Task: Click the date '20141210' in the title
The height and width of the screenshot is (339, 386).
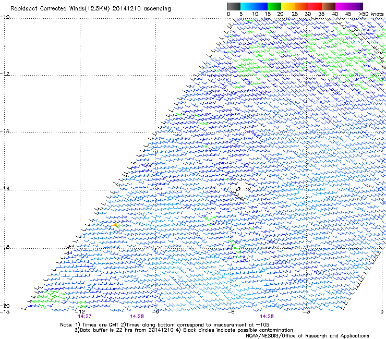Action: coord(127,9)
